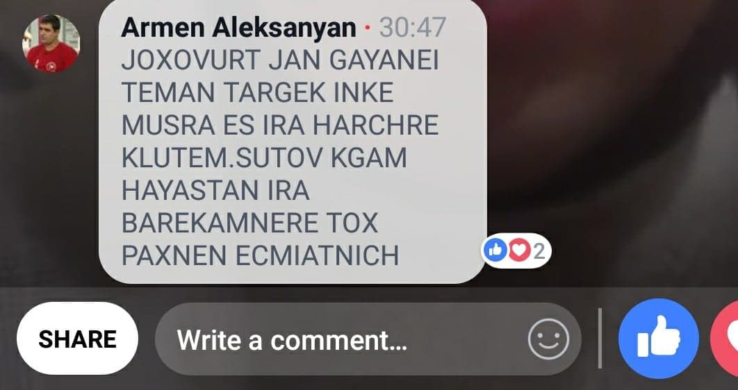Viewport: 738px width, 390px height.
Task: Click the red dot beside the commenter name
Action: 368,28
